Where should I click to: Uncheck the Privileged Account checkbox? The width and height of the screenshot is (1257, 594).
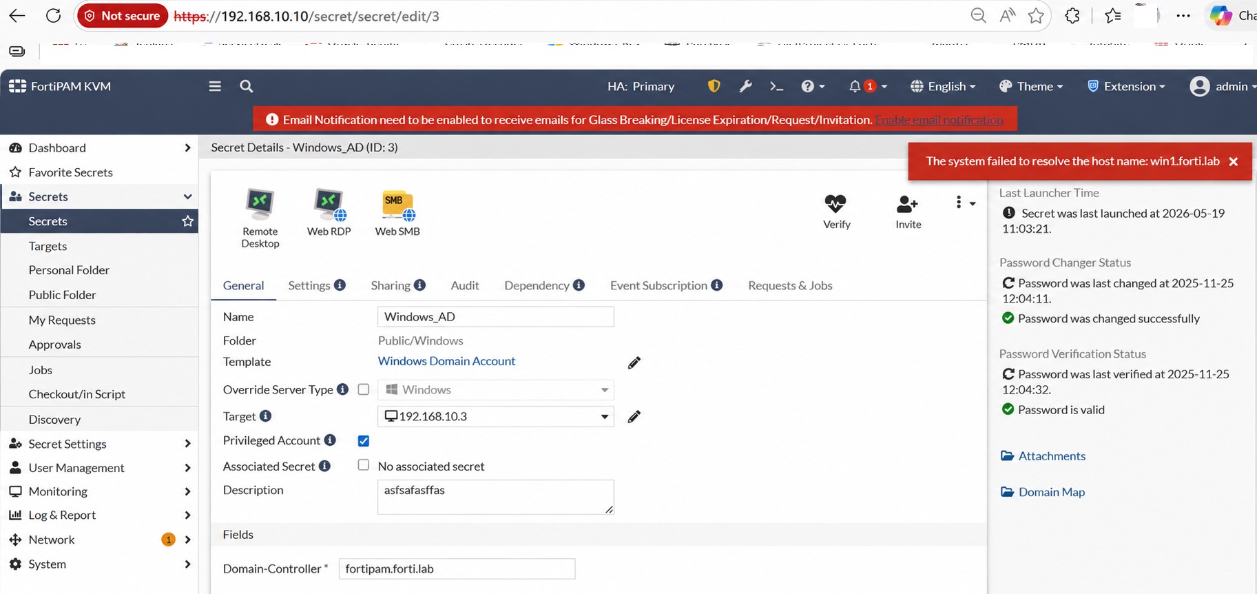click(x=364, y=441)
